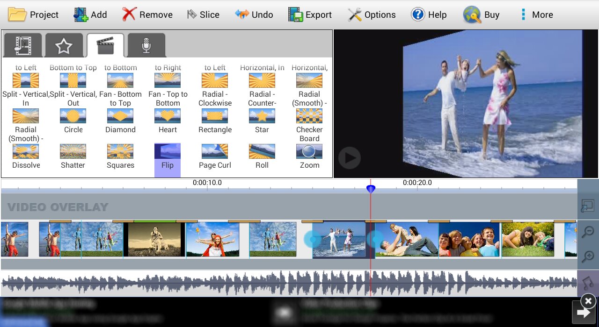Click the Roll transition icon

pyautogui.click(x=262, y=152)
